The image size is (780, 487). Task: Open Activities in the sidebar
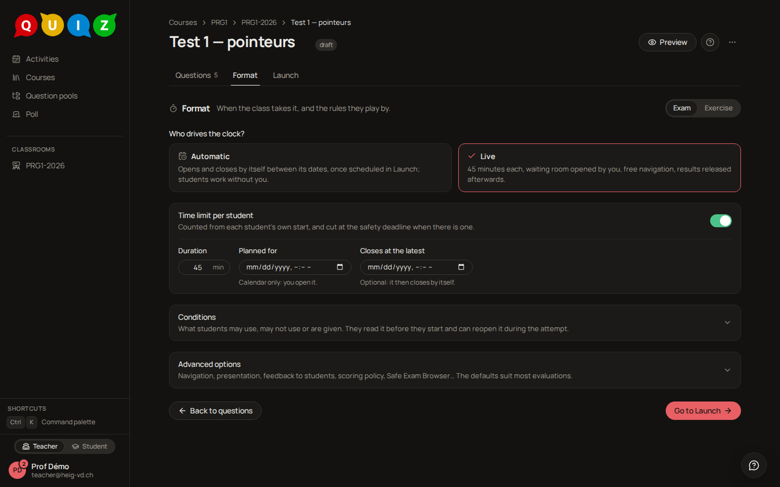click(x=65, y=59)
